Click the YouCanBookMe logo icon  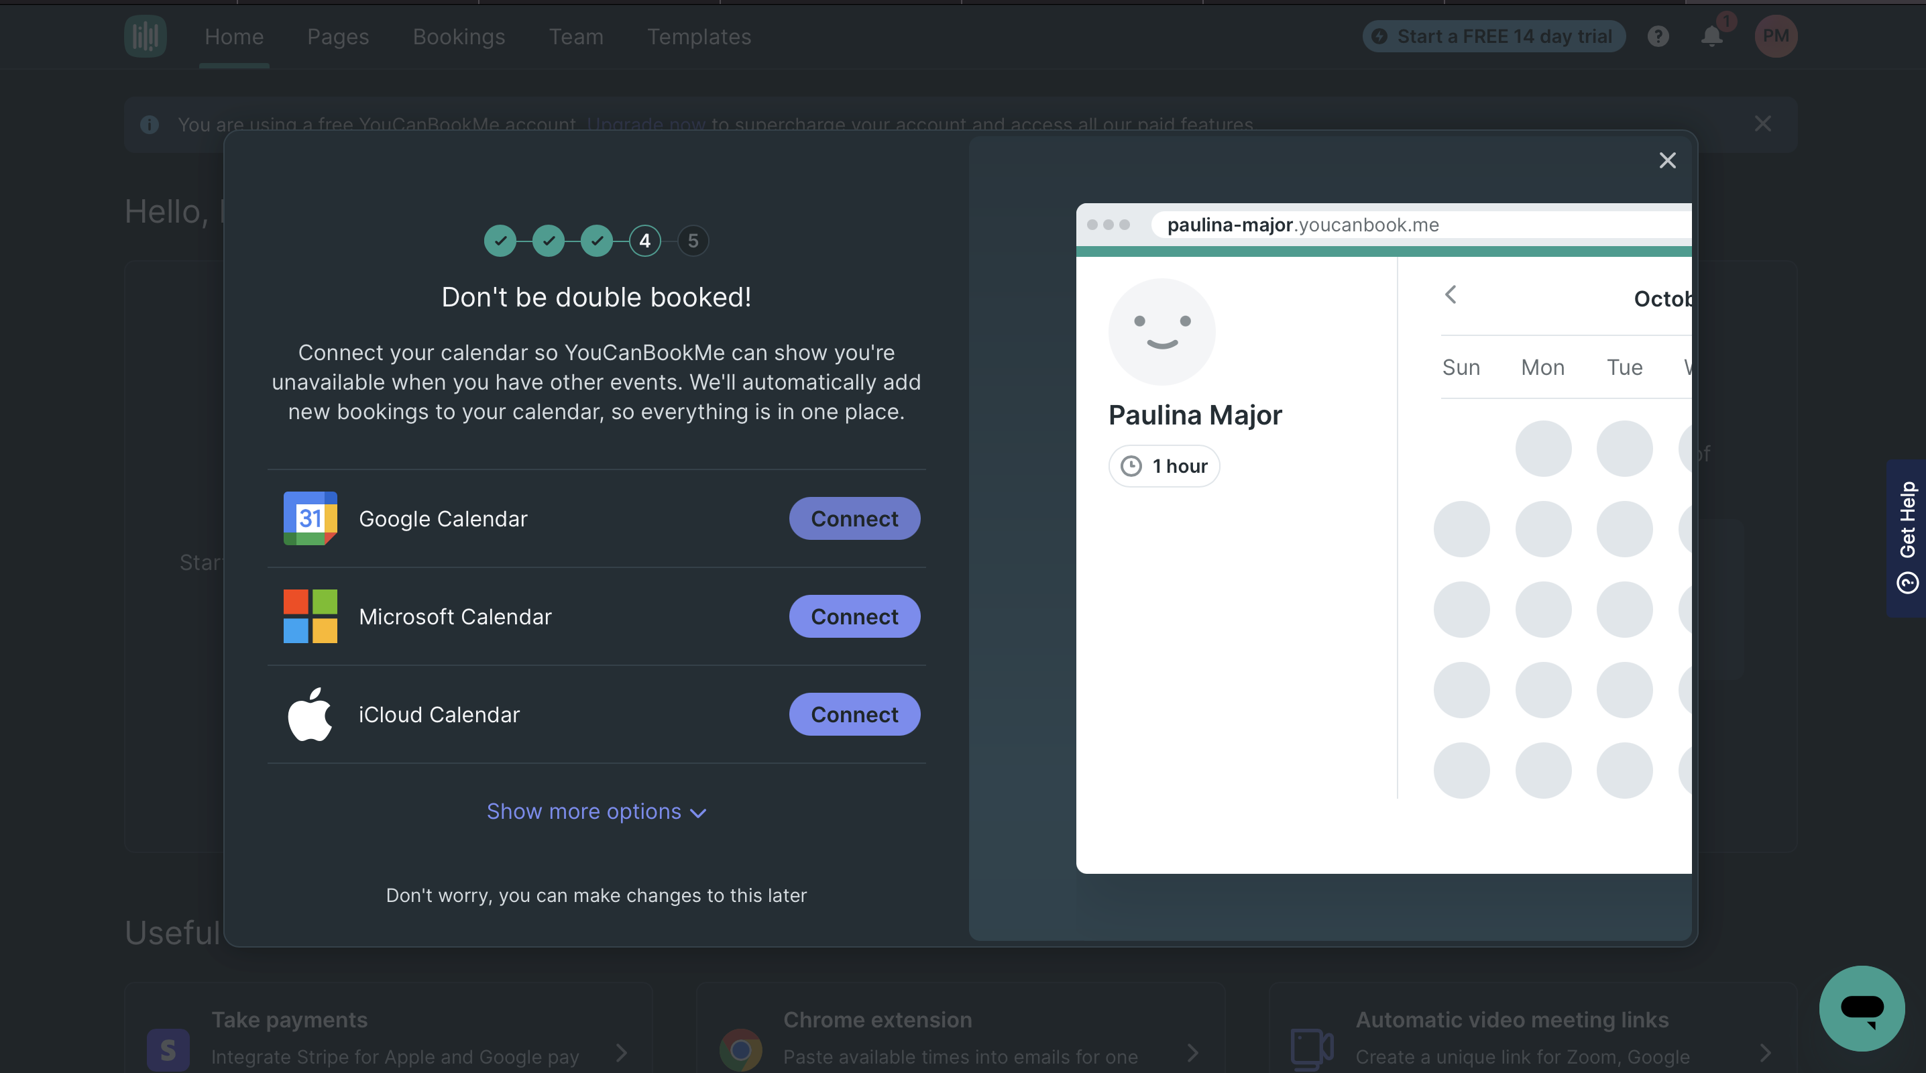[146, 34]
